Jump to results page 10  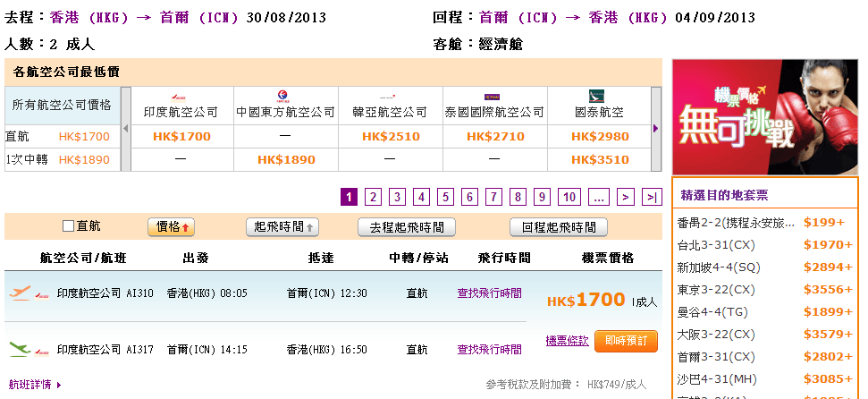pos(569,197)
